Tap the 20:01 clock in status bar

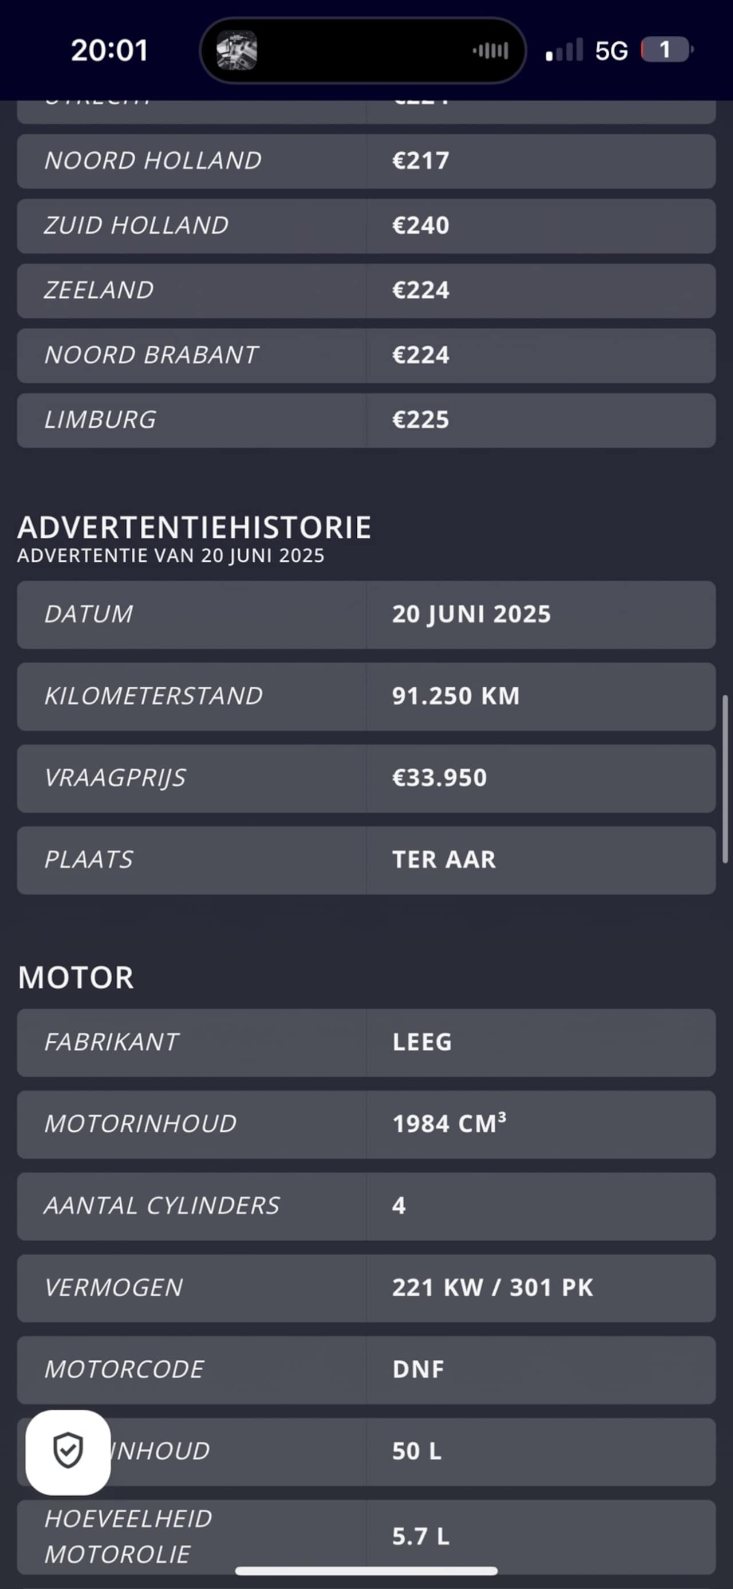110,50
